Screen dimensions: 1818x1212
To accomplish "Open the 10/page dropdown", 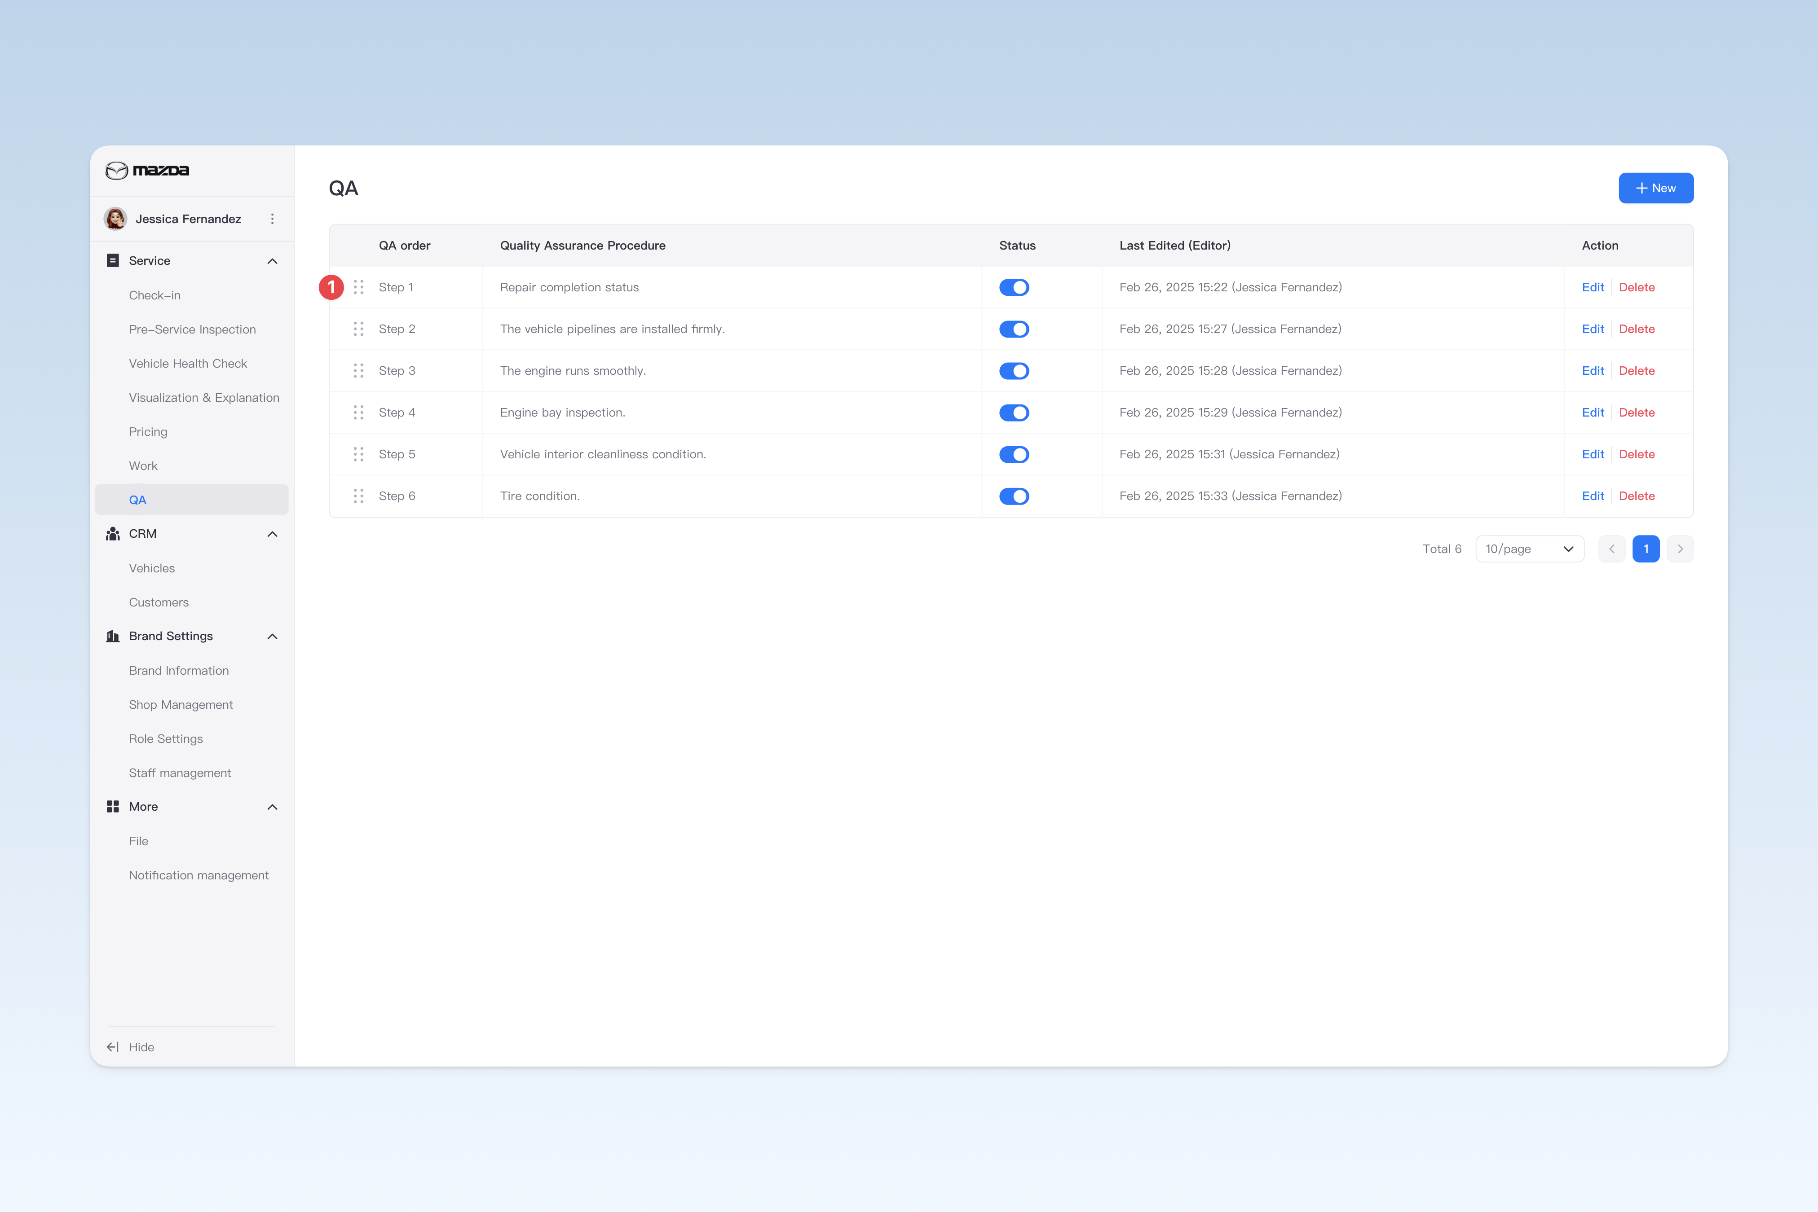I will [1530, 549].
